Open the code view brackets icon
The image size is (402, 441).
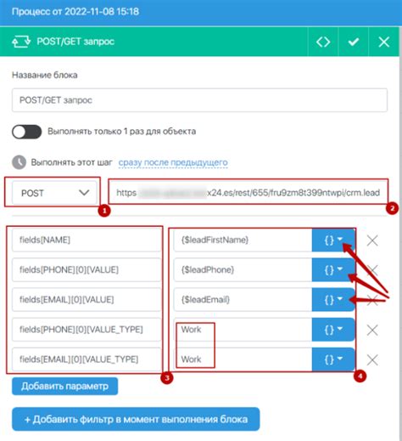pyautogui.click(x=323, y=42)
